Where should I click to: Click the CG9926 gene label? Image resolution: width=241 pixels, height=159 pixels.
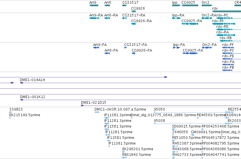(138, 8)
